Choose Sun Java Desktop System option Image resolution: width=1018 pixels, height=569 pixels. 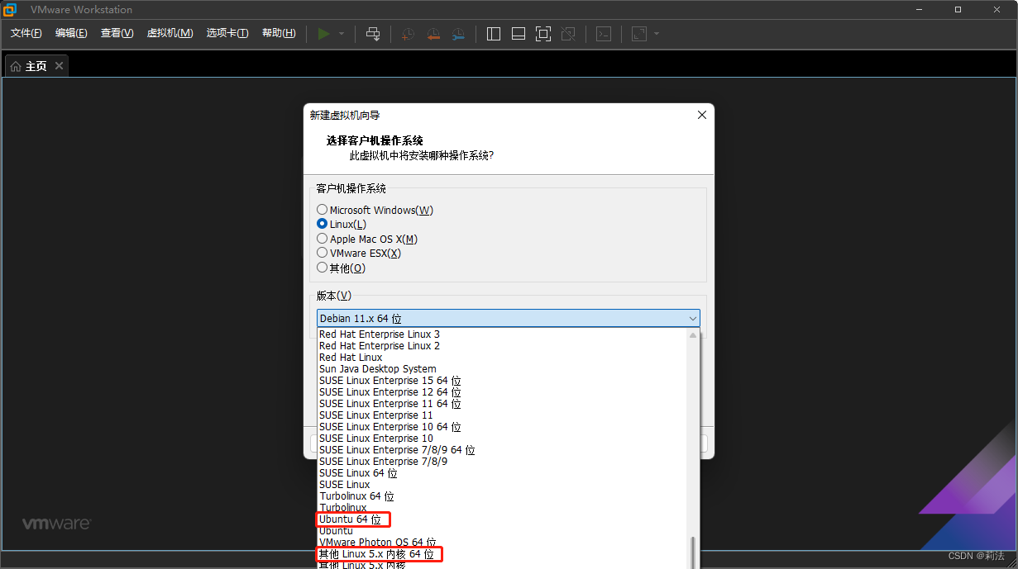click(x=502, y=369)
